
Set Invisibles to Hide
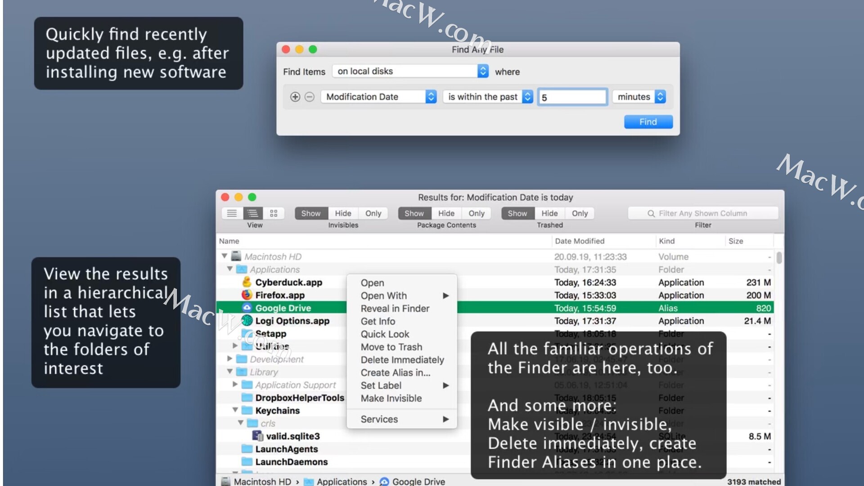[x=343, y=213]
